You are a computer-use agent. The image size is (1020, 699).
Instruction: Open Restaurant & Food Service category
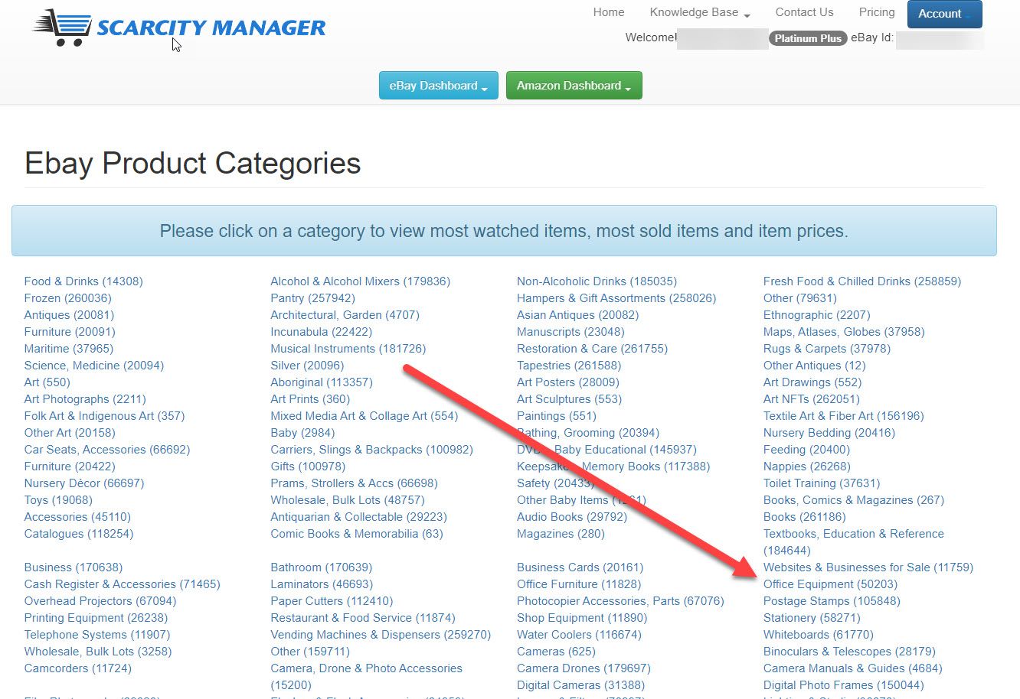(x=363, y=618)
